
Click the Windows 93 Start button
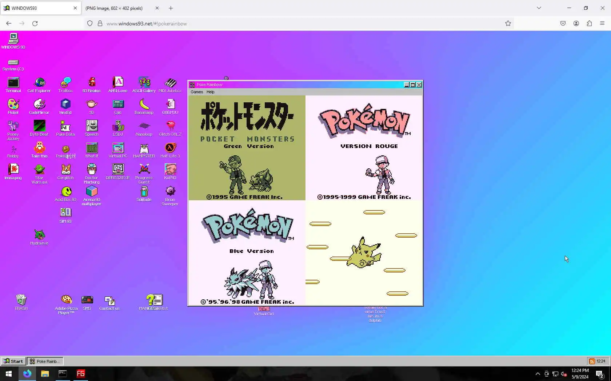[x=13, y=361]
